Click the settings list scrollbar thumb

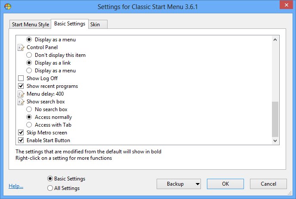275,119
